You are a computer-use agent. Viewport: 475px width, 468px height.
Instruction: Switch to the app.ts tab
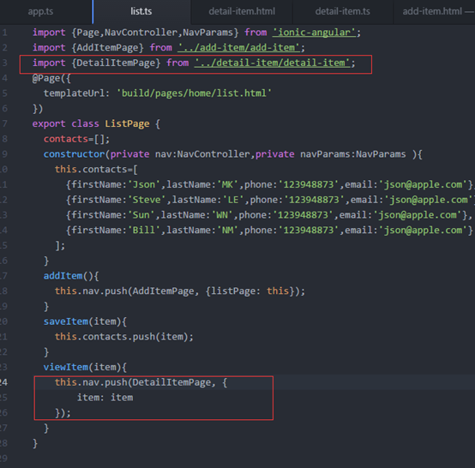click(x=40, y=11)
